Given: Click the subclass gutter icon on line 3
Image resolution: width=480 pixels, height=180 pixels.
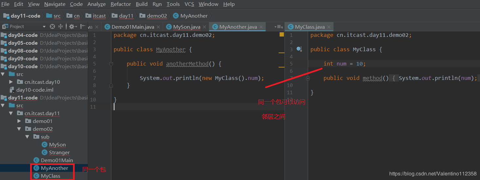Looking at the screenshot, I should pyautogui.click(x=299, y=49).
